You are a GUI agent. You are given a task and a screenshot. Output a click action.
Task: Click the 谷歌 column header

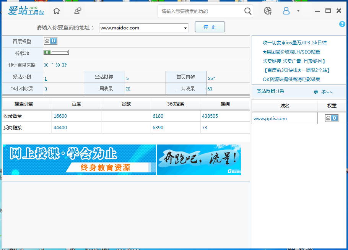point(126,104)
